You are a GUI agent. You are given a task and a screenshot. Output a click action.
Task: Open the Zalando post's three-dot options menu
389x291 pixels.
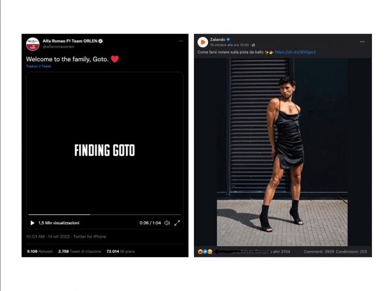(362, 42)
